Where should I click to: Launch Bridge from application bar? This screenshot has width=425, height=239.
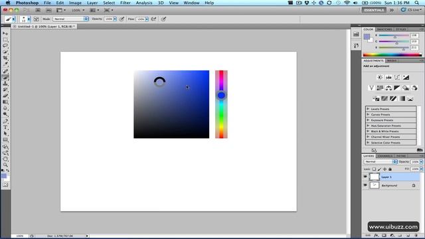click(38, 10)
